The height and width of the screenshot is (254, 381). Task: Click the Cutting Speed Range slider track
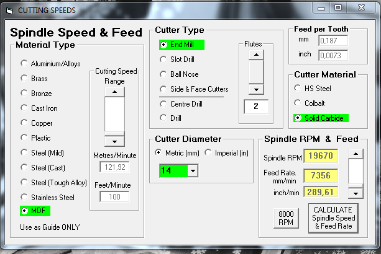tap(114, 116)
